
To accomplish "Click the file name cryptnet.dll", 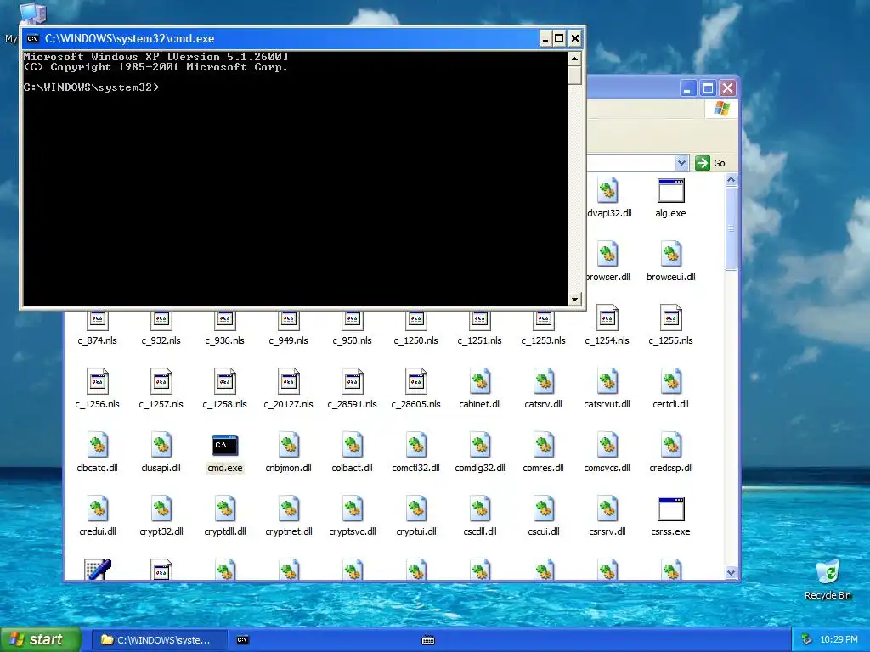I will pos(289,531).
